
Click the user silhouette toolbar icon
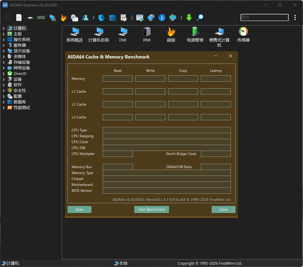click(85, 18)
